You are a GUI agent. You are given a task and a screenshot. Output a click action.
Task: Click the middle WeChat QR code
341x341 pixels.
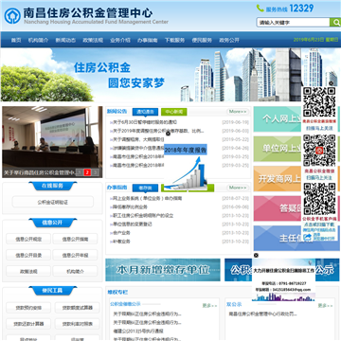coord(319,151)
